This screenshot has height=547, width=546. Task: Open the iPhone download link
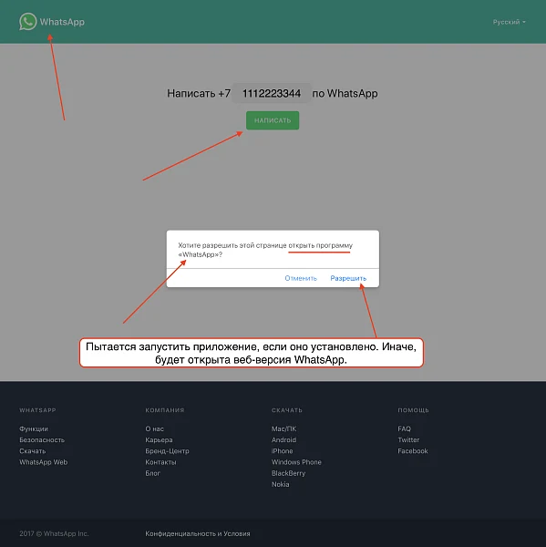point(283,451)
